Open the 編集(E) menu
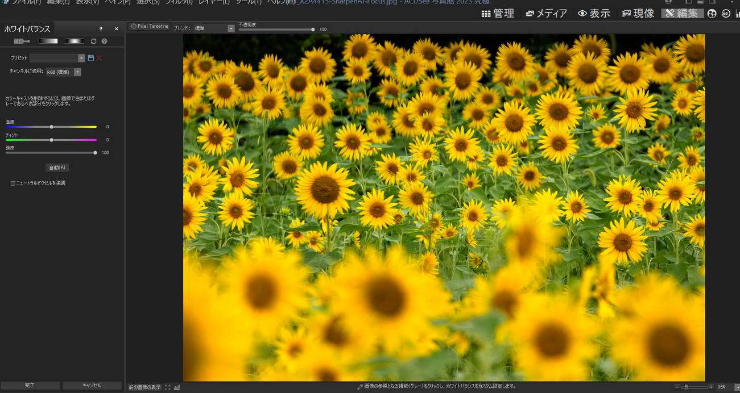 (58, 2)
